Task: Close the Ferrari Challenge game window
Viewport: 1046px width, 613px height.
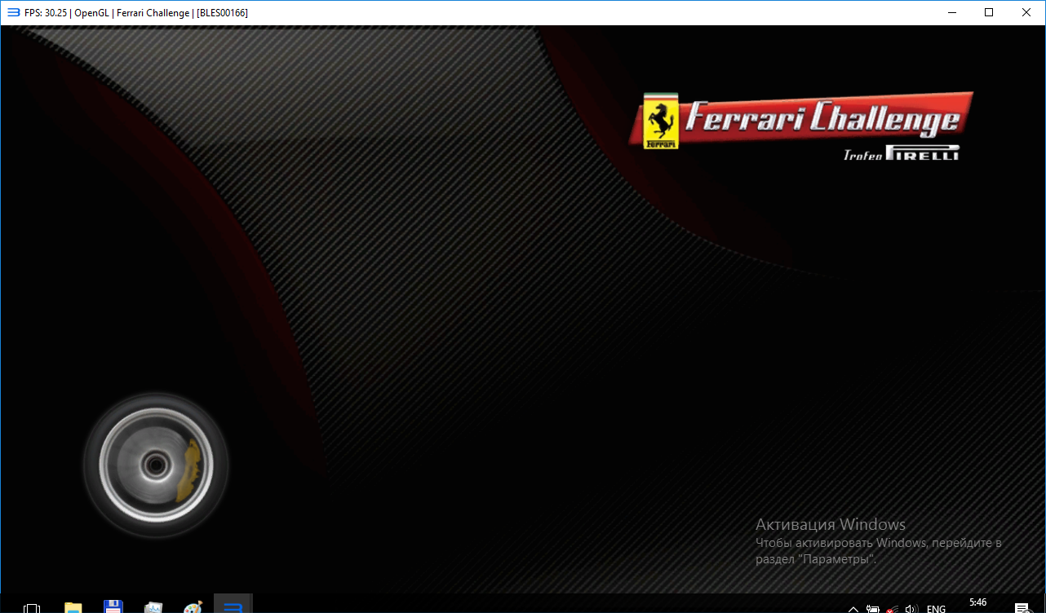Action: (1026, 12)
